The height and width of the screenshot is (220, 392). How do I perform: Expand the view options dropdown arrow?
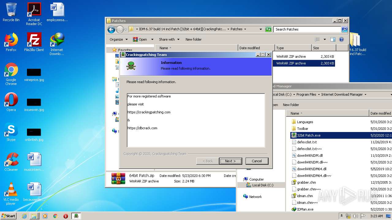(325, 39)
